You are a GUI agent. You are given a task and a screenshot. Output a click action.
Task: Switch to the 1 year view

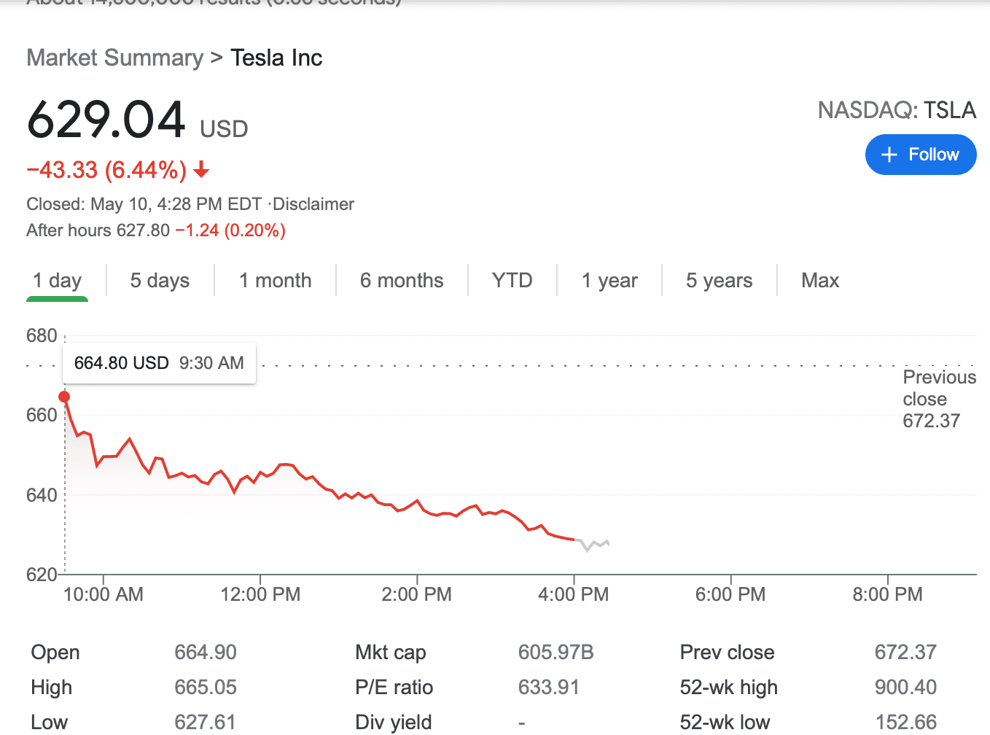point(609,281)
